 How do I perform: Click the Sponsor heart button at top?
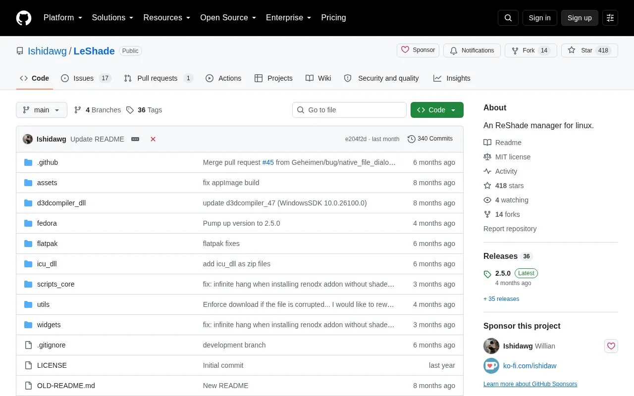[418, 50]
